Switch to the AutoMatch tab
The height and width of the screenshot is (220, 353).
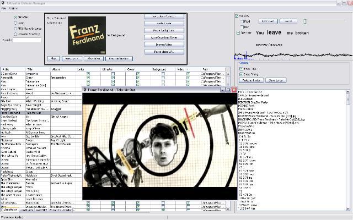tap(10, 210)
